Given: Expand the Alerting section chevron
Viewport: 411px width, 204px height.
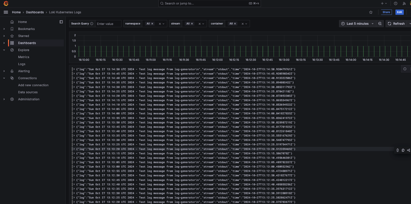Looking at the screenshot, I should [4, 71].
